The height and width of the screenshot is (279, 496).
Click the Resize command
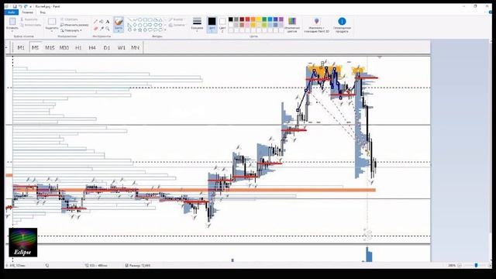tap(74, 25)
